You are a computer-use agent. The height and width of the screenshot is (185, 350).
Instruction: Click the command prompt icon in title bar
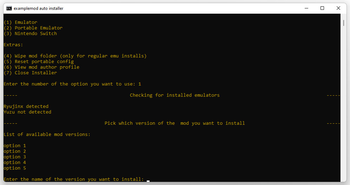click(x=9, y=8)
